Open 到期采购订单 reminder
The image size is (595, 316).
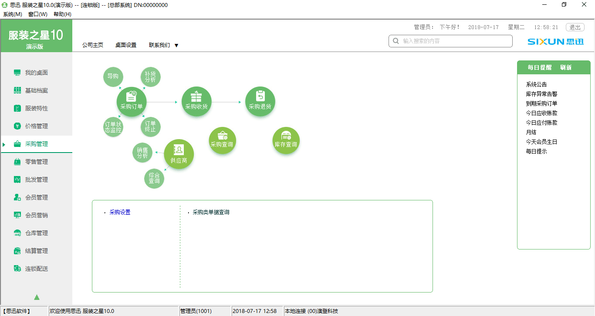point(541,103)
